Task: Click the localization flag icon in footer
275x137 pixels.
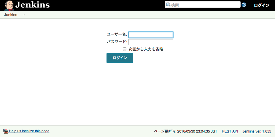Action: 6,131
